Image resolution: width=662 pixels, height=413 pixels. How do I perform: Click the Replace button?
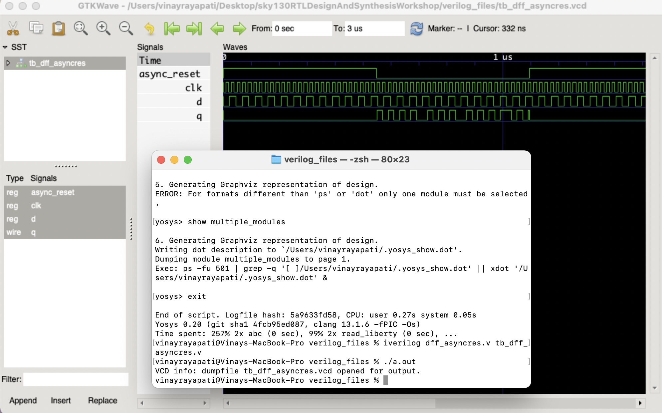[x=102, y=400]
